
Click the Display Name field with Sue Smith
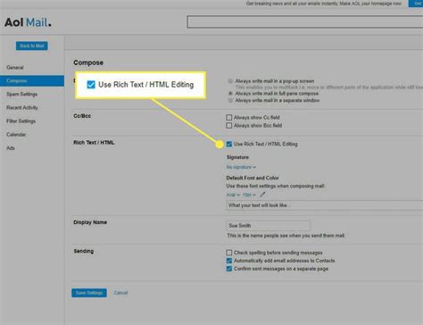[269, 226]
